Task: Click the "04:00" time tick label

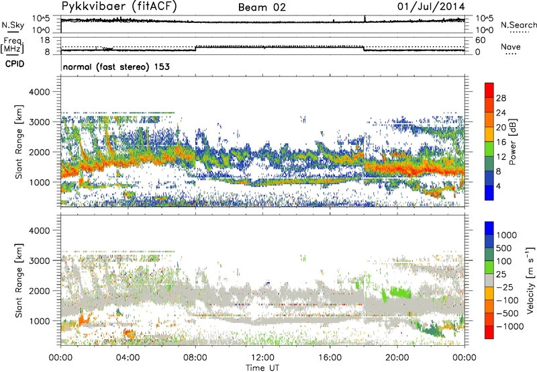Action: tap(128, 358)
